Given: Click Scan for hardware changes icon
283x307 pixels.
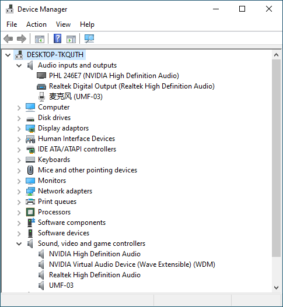Looking at the screenshot, I should point(89,38).
